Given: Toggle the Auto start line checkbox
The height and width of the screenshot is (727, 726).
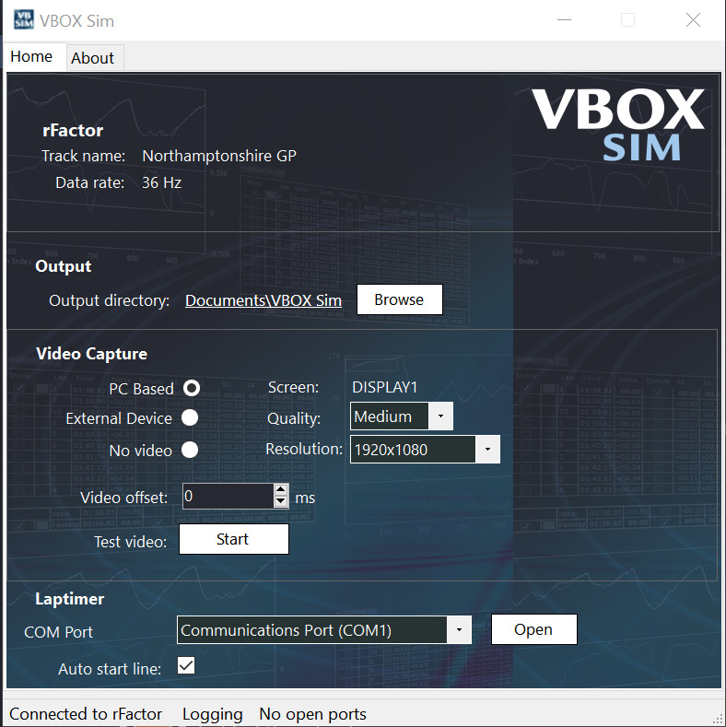Looking at the screenshot, I should pyautogui.click(x=186, y=665).
